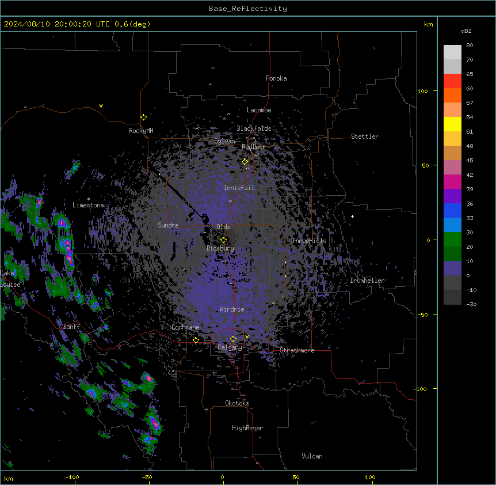Viewport: 496px width, 485px height.
Task: Select the magenta 42-39 dBZ legend swatch
Action: pyautogui.click(x=452, y=181)
